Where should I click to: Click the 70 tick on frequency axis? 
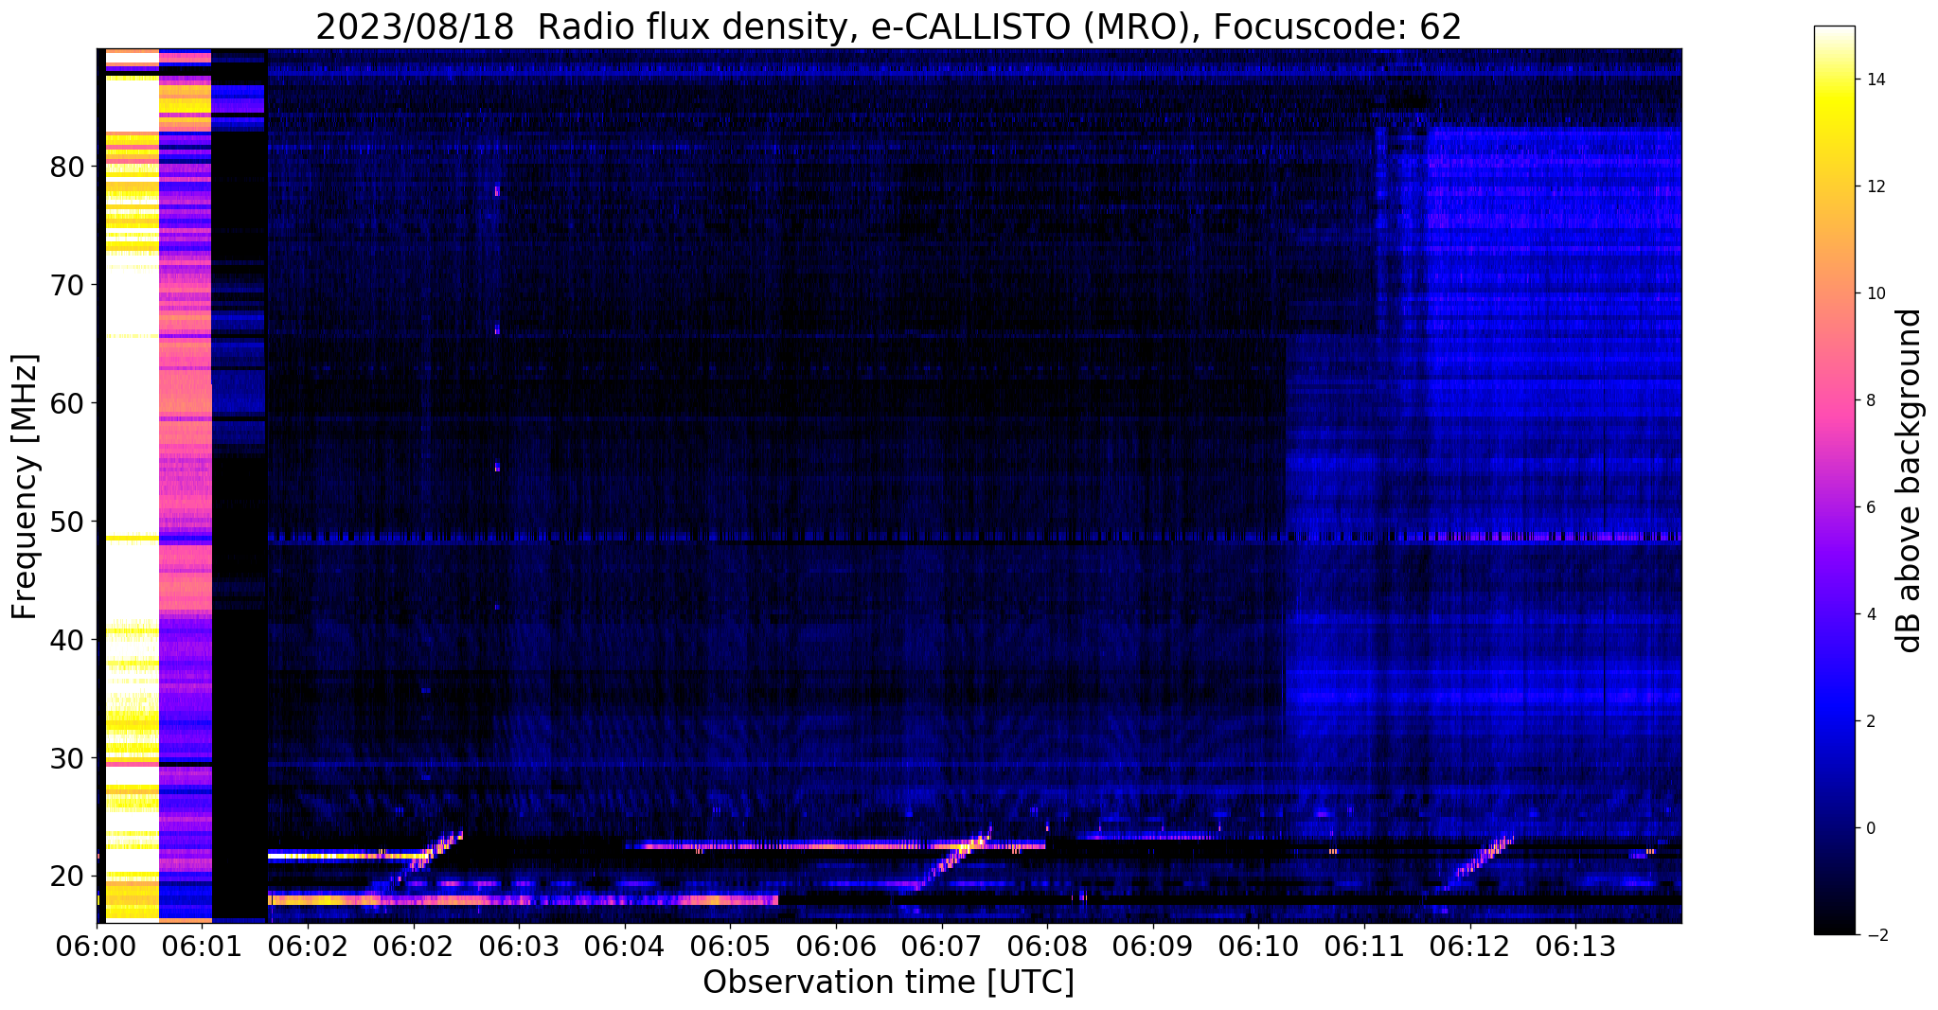[67, 285]
